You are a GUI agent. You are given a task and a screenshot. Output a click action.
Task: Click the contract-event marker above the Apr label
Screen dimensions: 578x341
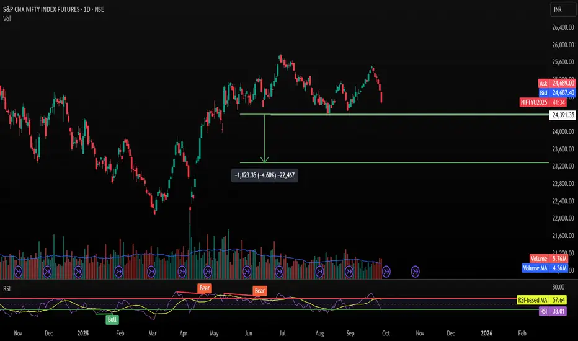pyautogui.click(x=182, y=272)
